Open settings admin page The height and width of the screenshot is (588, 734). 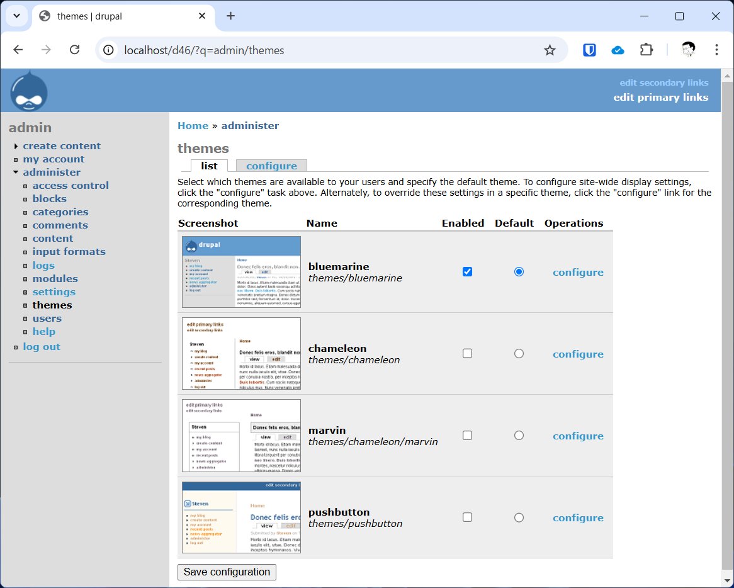[x=54, y=291]
